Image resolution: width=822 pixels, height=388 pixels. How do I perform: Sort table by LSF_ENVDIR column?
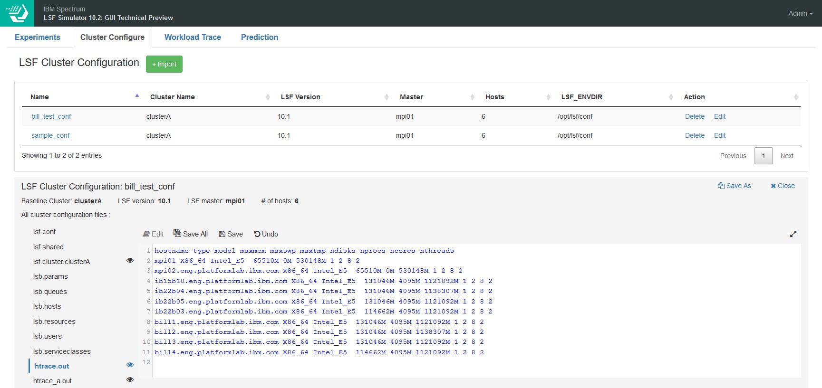point(614,97)
